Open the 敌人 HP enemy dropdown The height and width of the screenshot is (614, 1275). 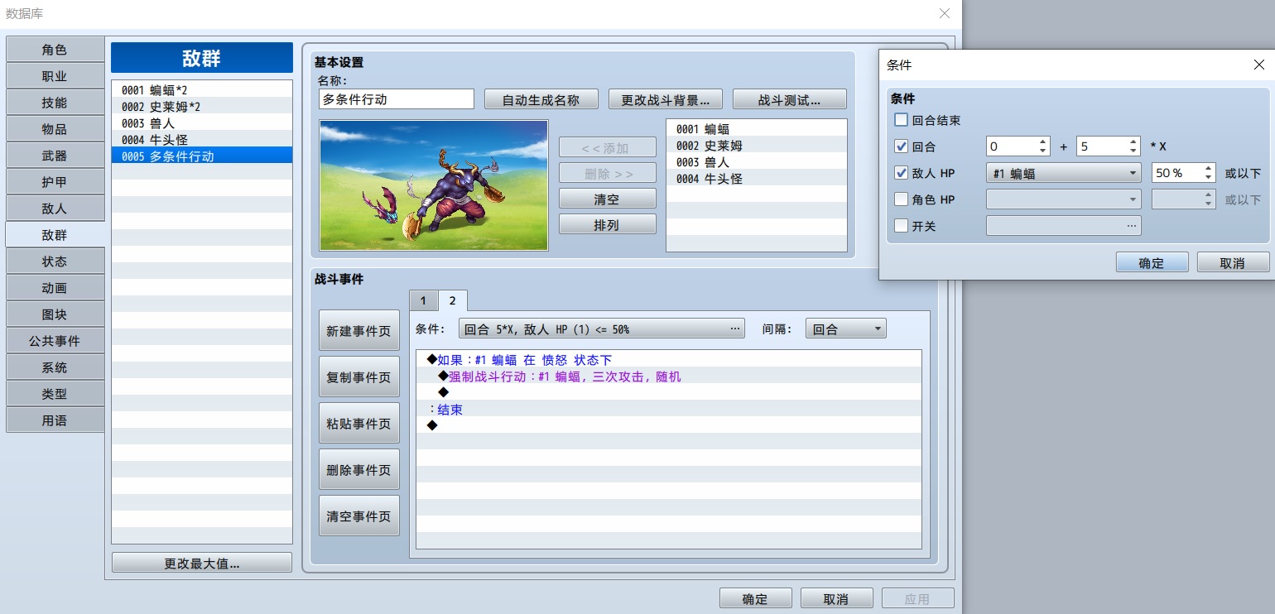pyautogui.click(x=1064, y=174)
